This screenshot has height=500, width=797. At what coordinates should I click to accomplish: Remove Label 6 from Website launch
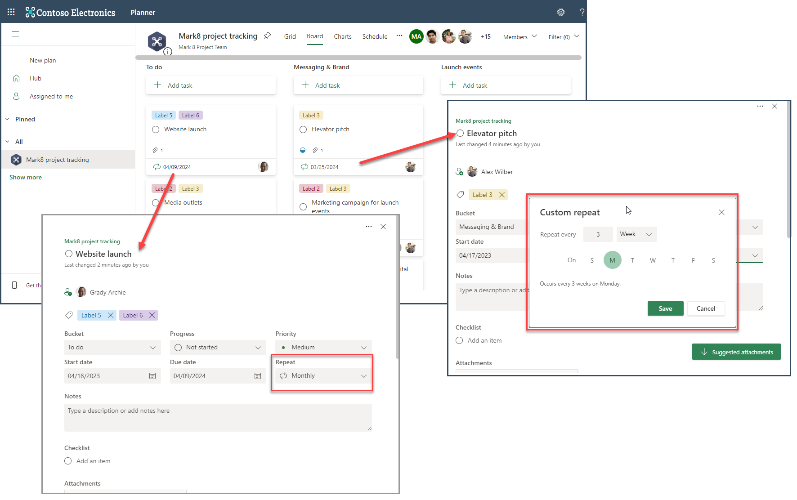(x=152, y=315)
